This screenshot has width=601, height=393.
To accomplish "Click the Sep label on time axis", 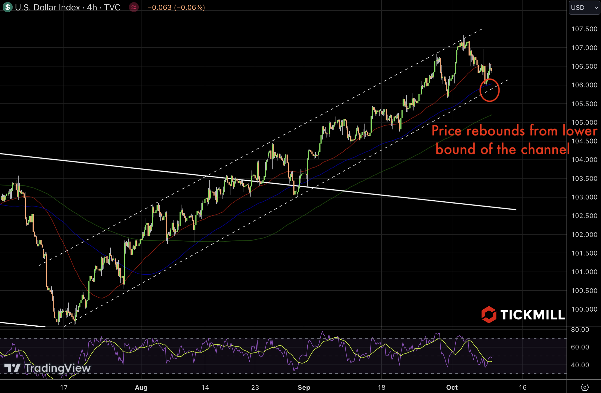I will (x=304, y=387).
